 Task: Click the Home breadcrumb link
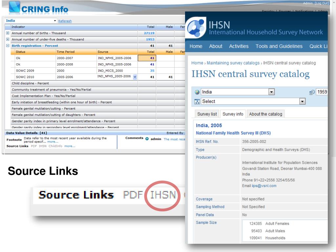tap(197, 63)
